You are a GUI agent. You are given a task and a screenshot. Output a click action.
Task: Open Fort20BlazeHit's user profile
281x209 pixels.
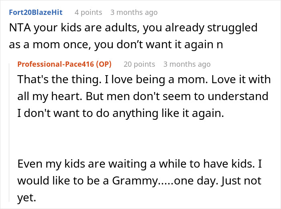click(x=35, y=12)
